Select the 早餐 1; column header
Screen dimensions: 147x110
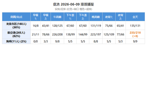(36, 17)
